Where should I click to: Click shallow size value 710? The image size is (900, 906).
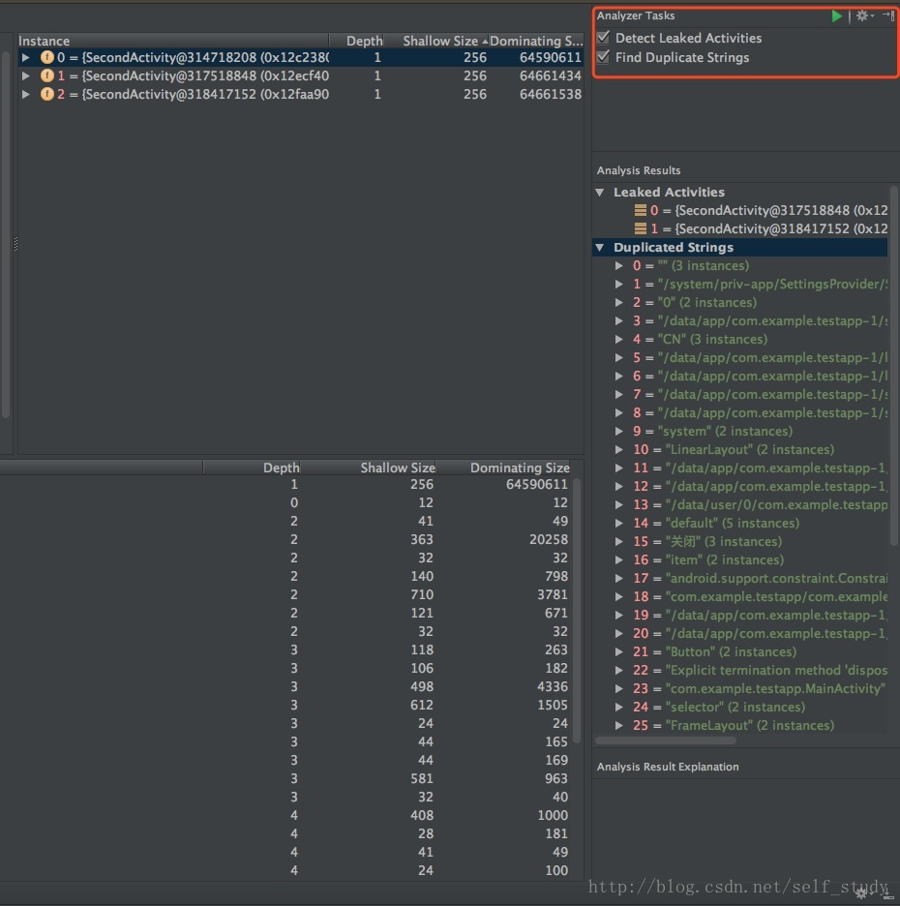tap(422, 594)
